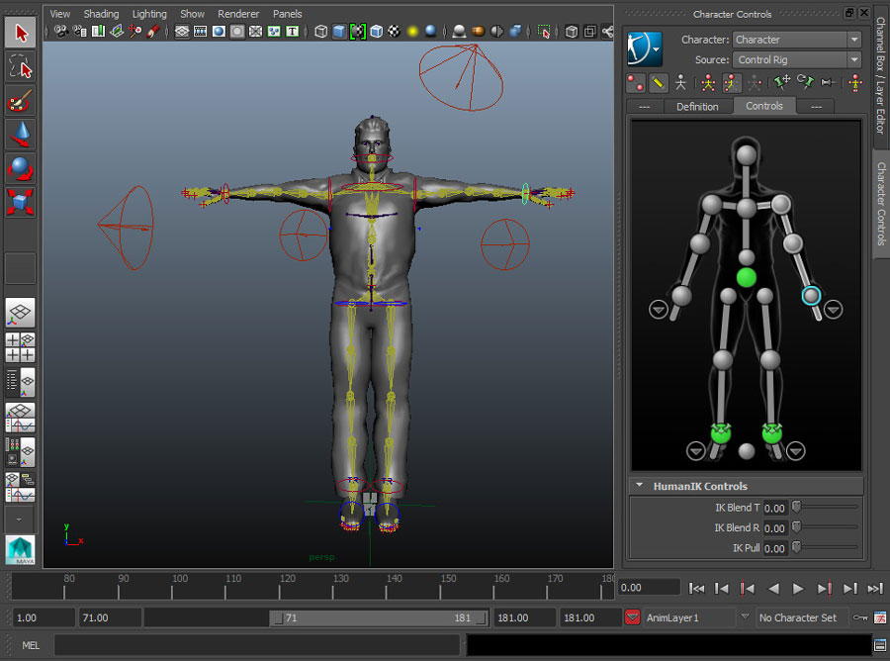Click the Maya logo icon above the toolbox
This screenshot has width=890, height=661.
coord(20,549)
